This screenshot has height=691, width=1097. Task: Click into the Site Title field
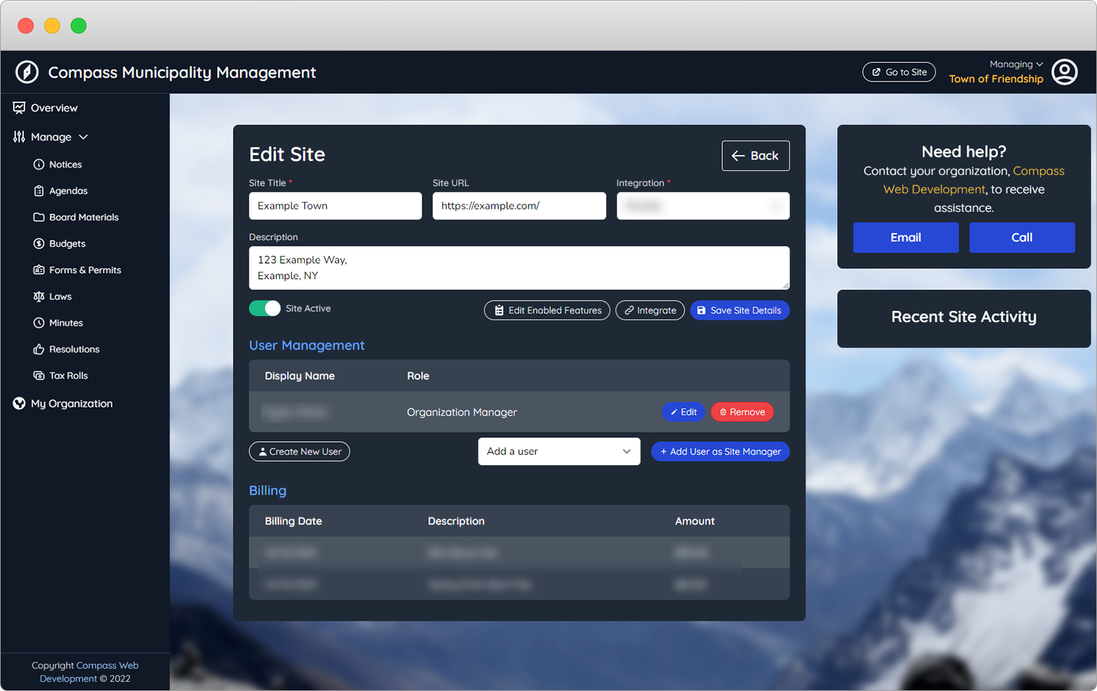click(x=335, y=206)
